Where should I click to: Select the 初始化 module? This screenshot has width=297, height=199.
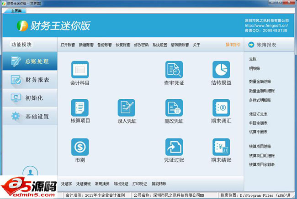click(x=30, y=98)
